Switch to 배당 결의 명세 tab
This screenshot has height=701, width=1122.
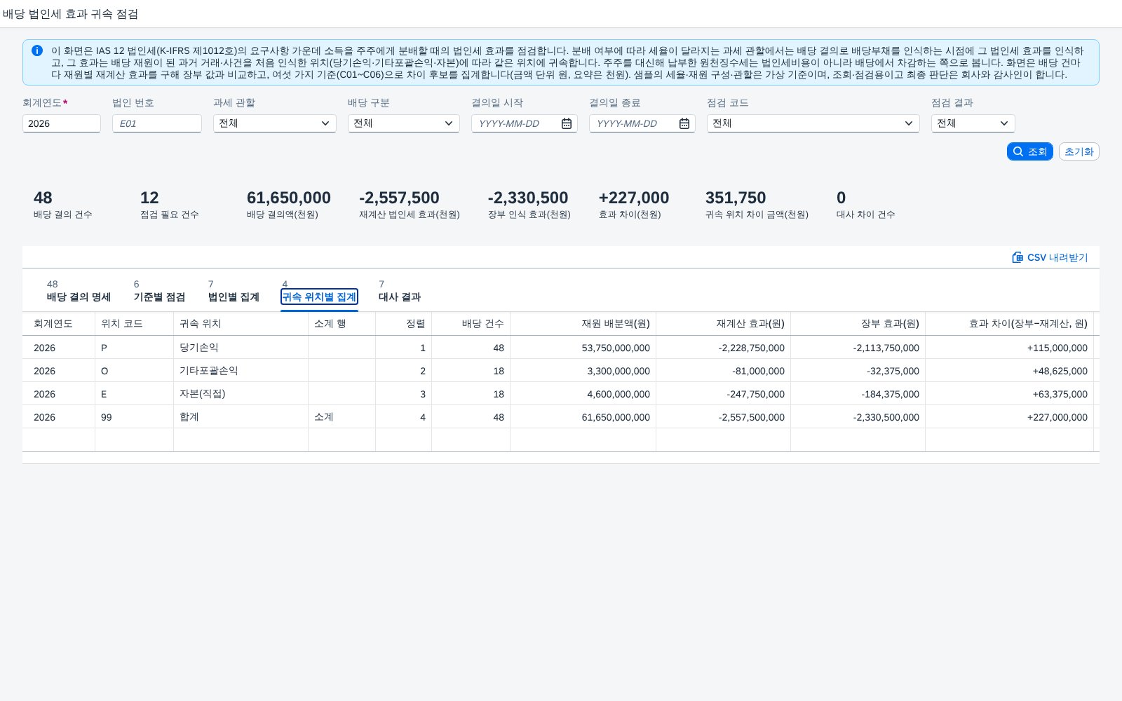click(x=79, y=297)
